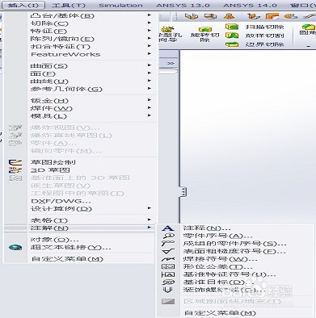The width and height of the screenshot is (316, 318).
Task: Click the 装饰螺纹线 icon
Action: tap(168, 290)
